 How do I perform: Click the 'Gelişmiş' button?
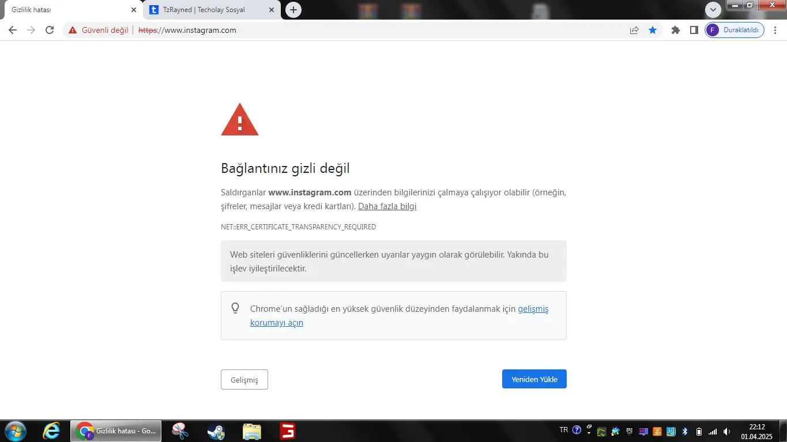coord(244,379)
